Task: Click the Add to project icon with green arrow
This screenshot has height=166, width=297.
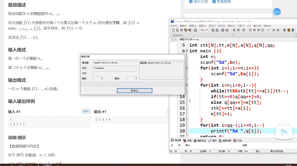Action: (x=288, y=30)
